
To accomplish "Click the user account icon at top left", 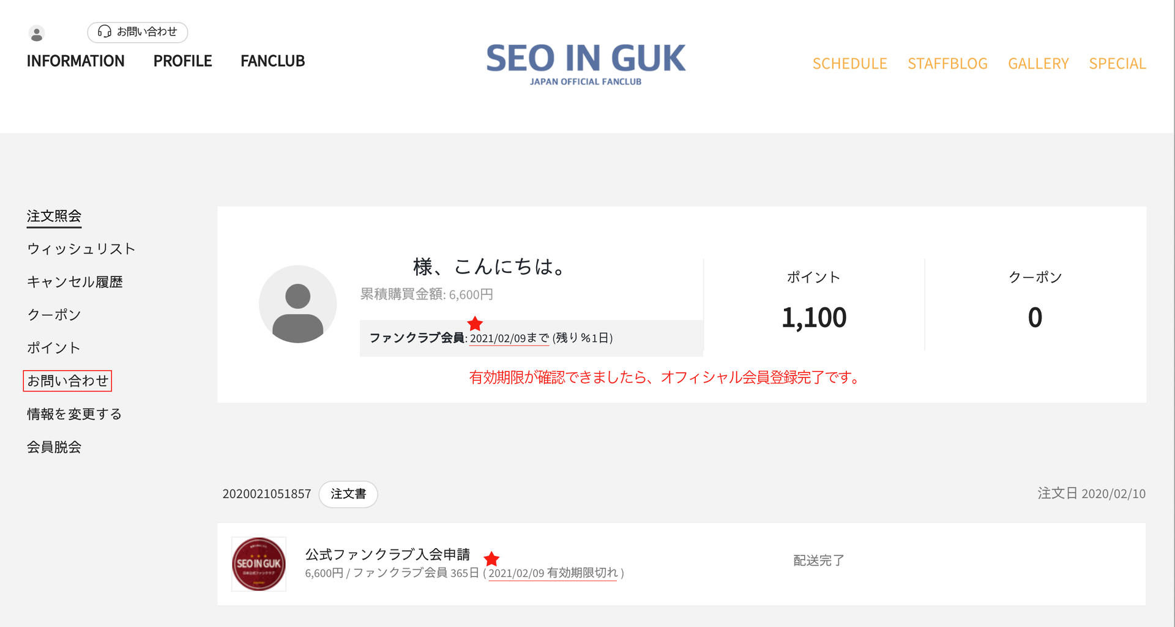I will click(x=37, y=34).
